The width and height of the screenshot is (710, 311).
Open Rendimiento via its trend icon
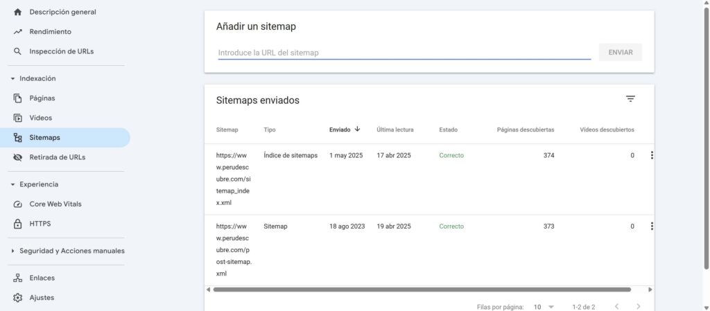coord(18,32)
